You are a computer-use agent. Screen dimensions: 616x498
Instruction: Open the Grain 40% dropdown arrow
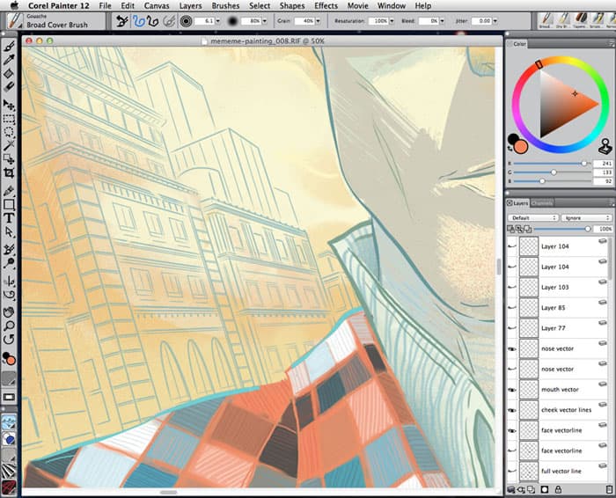point(318,21)
